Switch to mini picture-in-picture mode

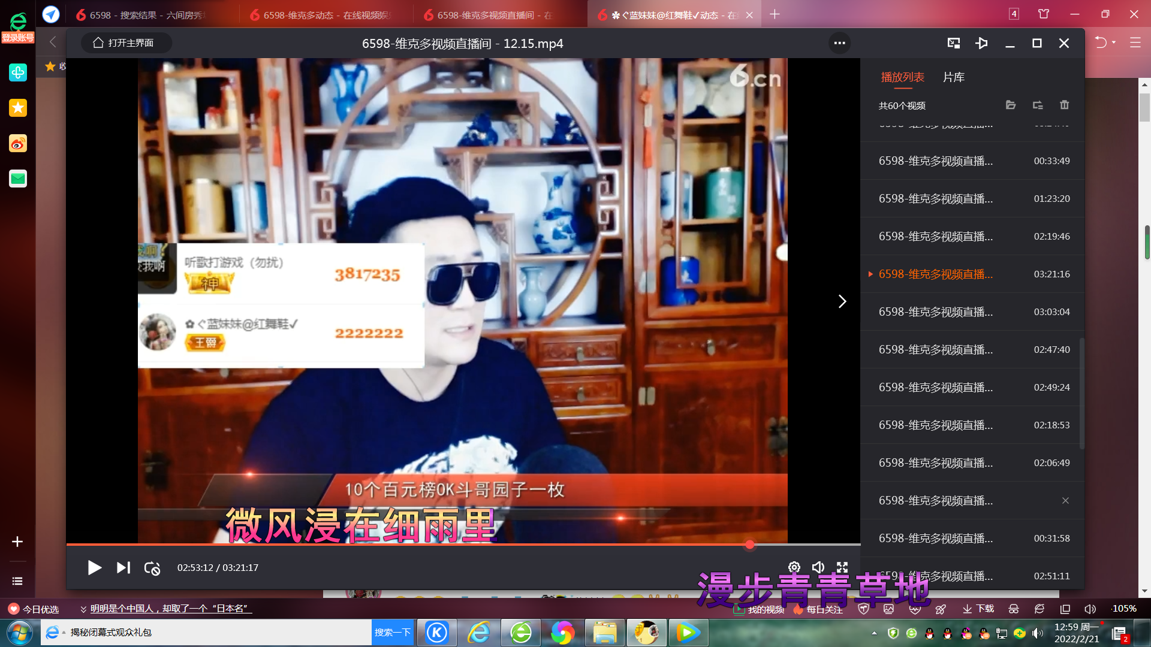pyautogui.click(x=954, y=43)
